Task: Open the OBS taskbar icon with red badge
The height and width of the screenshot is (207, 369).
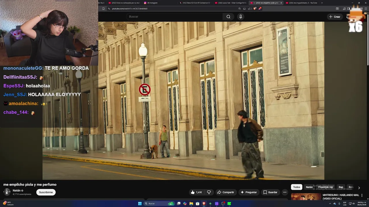Action: [x=223, y=204]
